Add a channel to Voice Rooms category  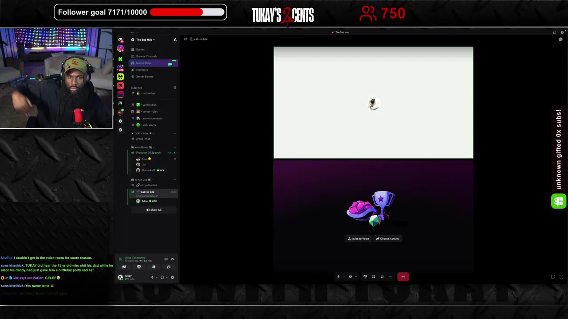[175, 147]
